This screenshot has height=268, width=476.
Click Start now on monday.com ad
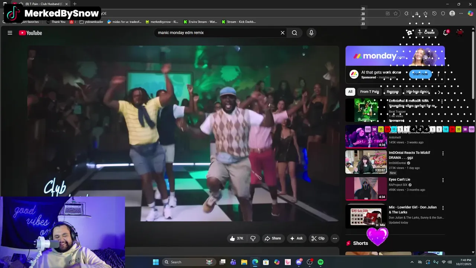click(x=420, y=74)
